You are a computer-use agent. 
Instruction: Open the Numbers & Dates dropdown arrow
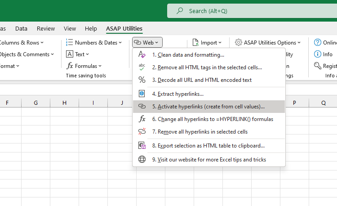click(120, 43)
